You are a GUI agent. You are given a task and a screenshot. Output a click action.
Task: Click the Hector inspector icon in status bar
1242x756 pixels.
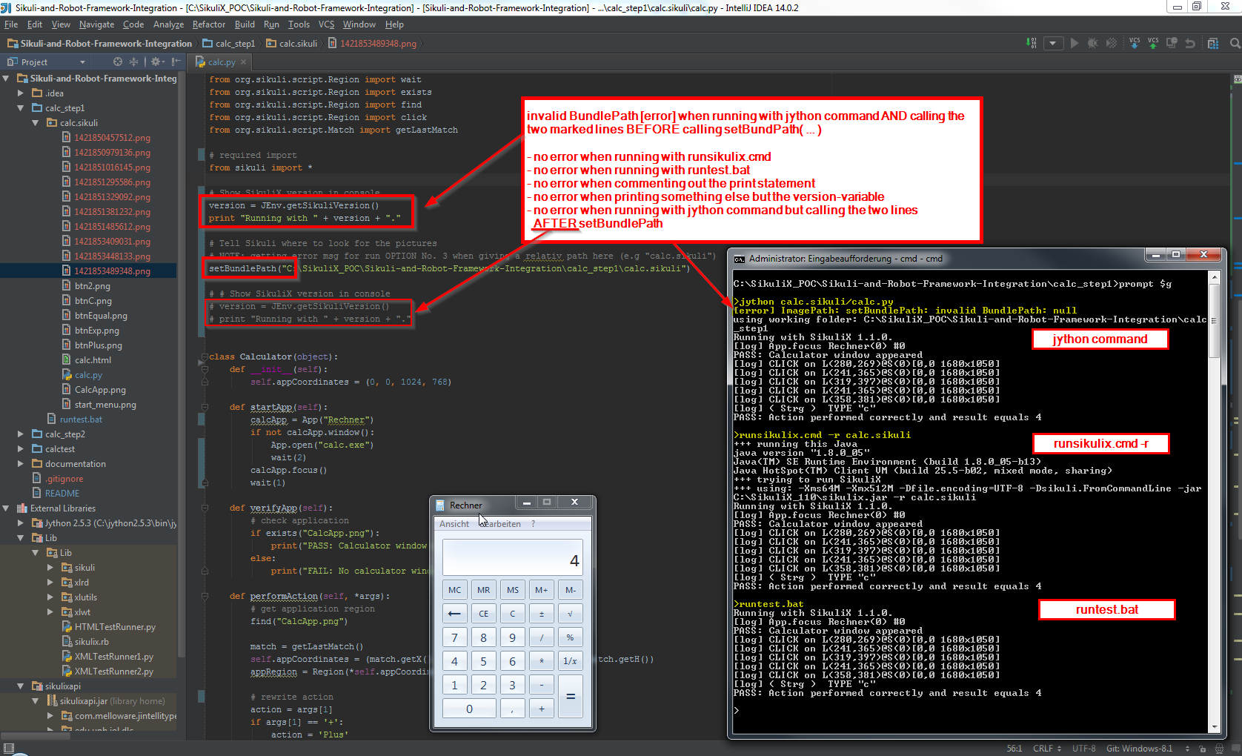pyautogui.click(x=1219, y=749)
